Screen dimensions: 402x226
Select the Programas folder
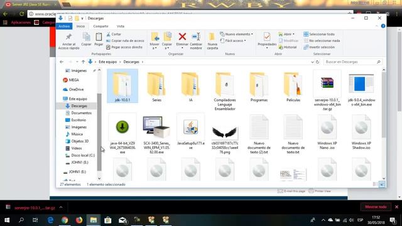click(x=259, y=87)
